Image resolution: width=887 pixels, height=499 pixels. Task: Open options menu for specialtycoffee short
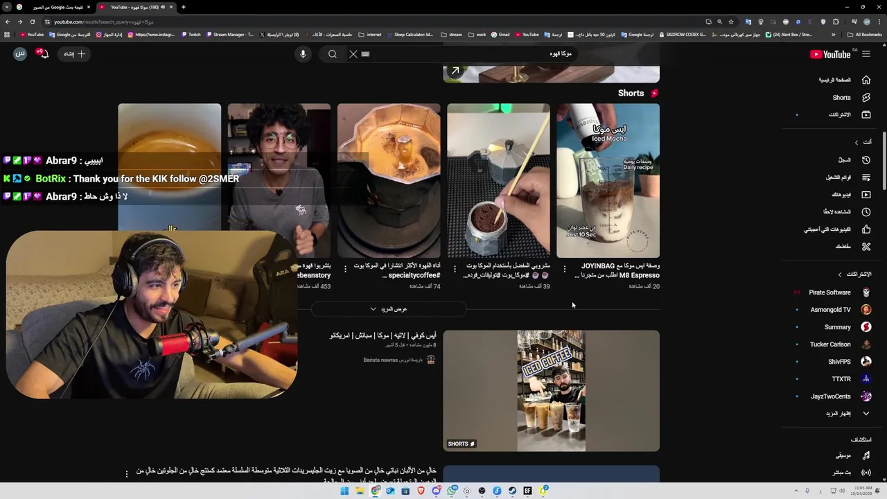click(345, 269)
